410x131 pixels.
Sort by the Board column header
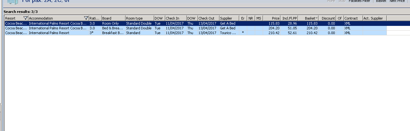(113, 18)
